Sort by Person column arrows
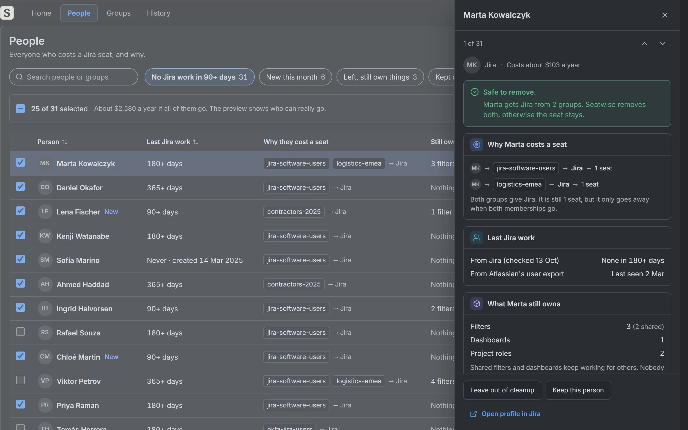Viewport: 688px width, 430px height. (64, 142)
